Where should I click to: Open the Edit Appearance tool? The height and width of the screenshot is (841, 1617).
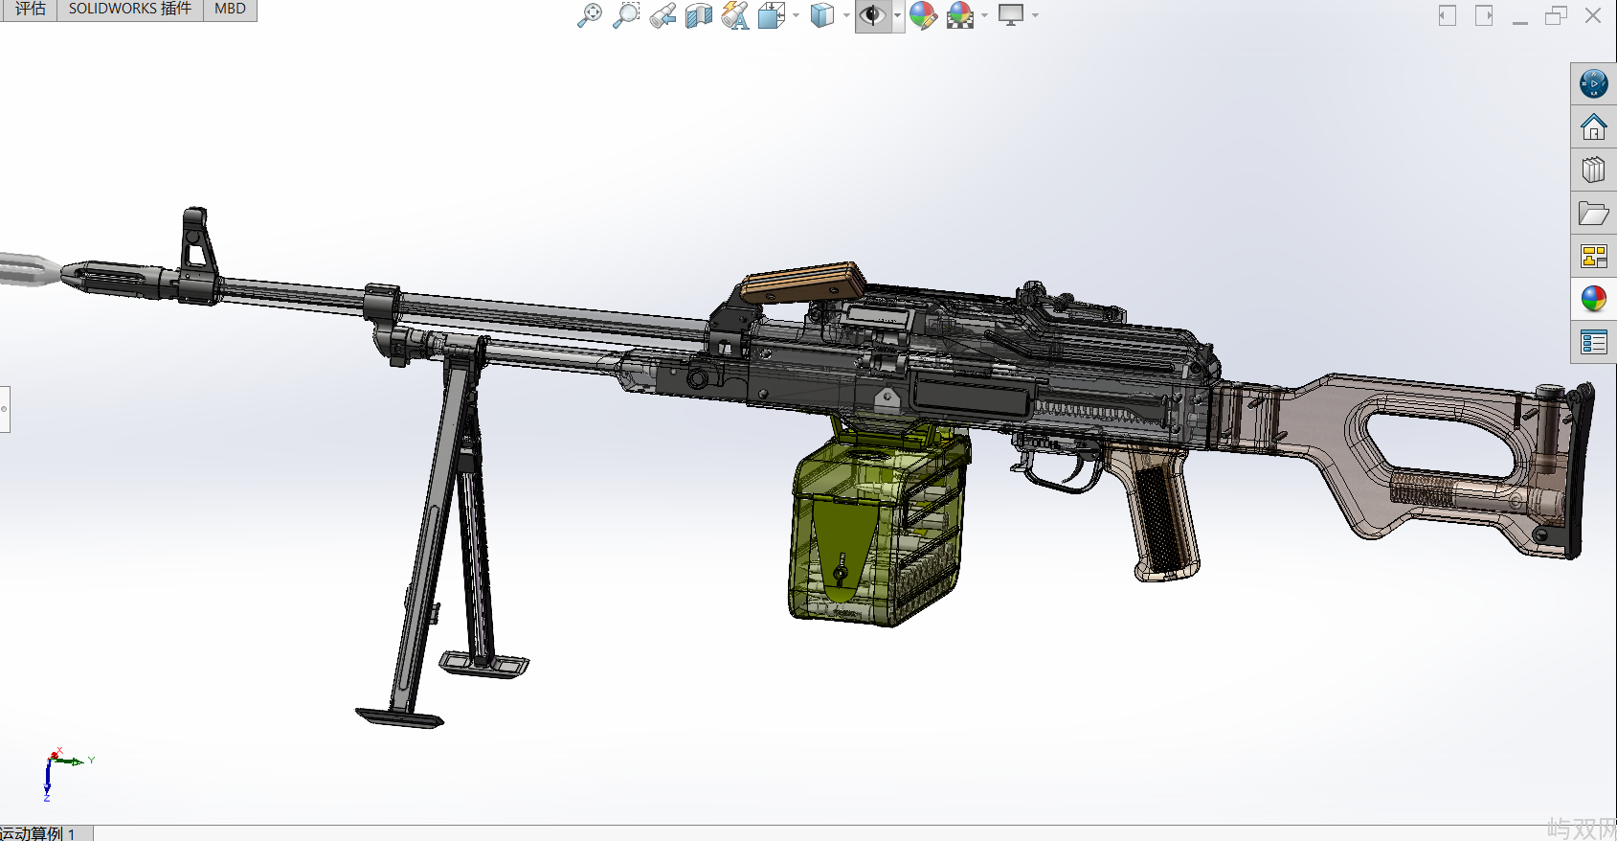point(923,15)
